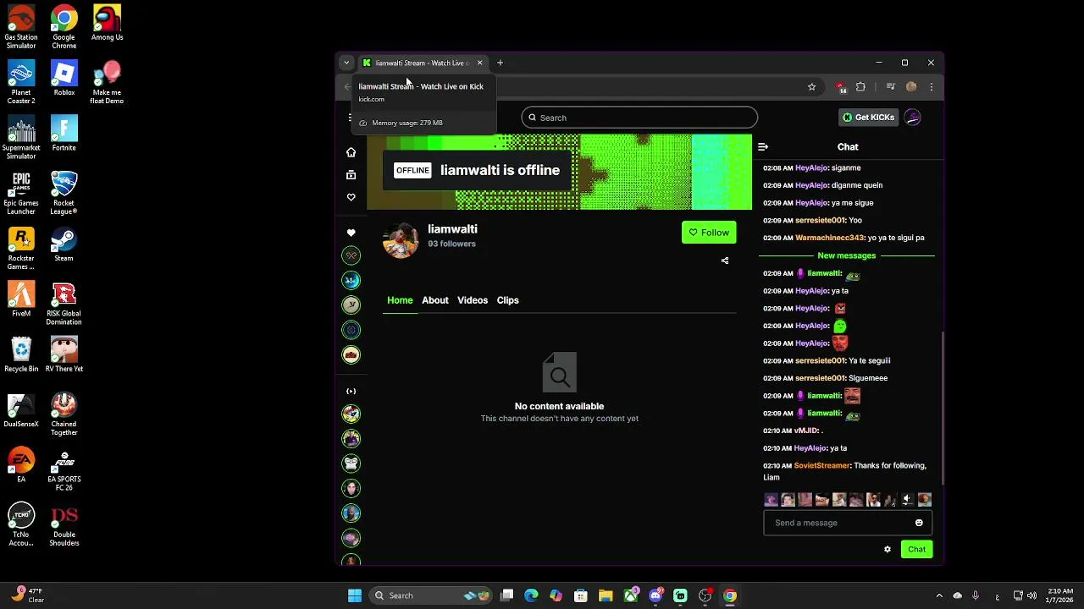The image size is (1084, 609).
Task: Switch to the About channel tab
Action: click(435, 300)
